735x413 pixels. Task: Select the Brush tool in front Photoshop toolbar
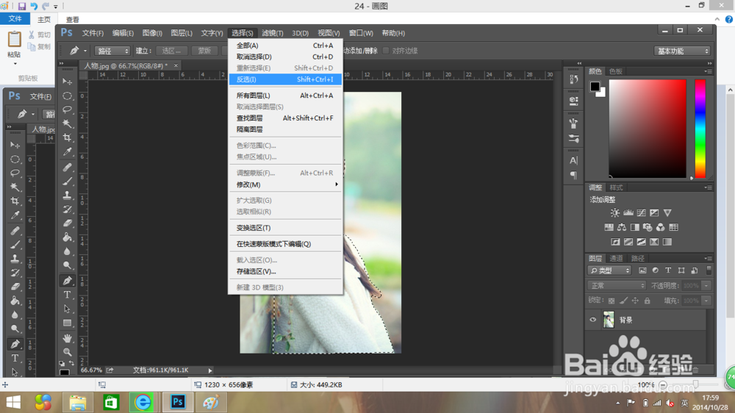pyautogui.click(x=68, y=181)
